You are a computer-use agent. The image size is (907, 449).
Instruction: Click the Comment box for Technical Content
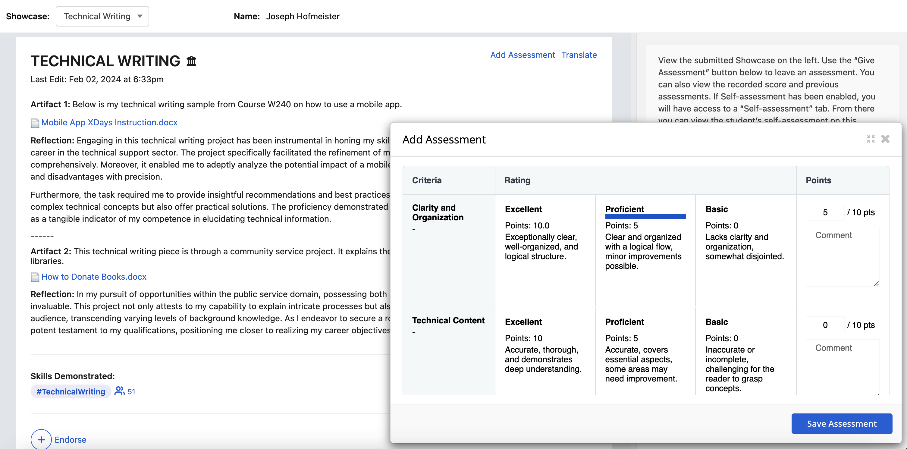(x=843, y=367)
